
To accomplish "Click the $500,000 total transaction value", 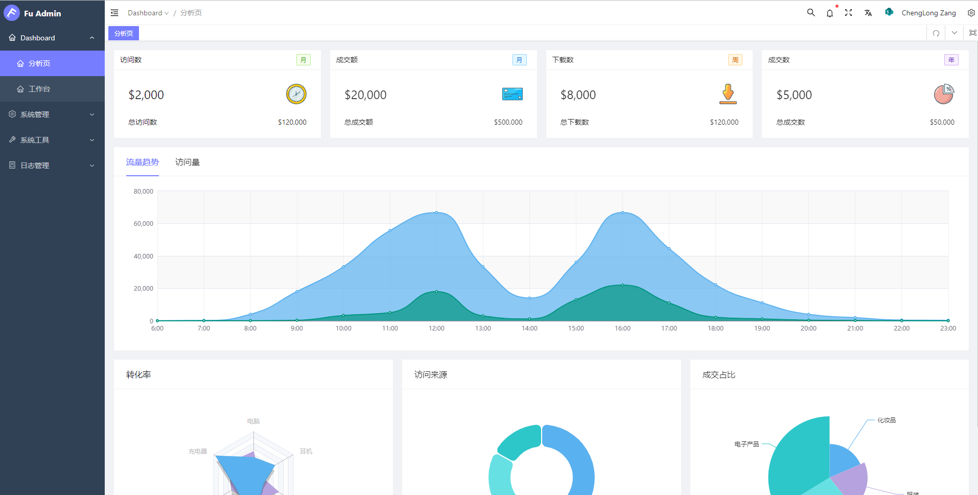I will point(508,122).
